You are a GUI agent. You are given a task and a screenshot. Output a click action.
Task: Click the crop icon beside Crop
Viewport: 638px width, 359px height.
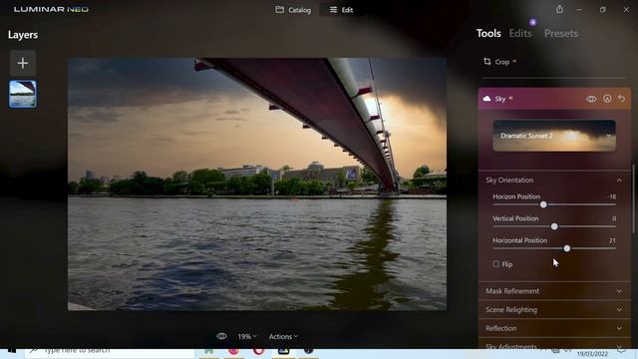[x=487, y=62]
